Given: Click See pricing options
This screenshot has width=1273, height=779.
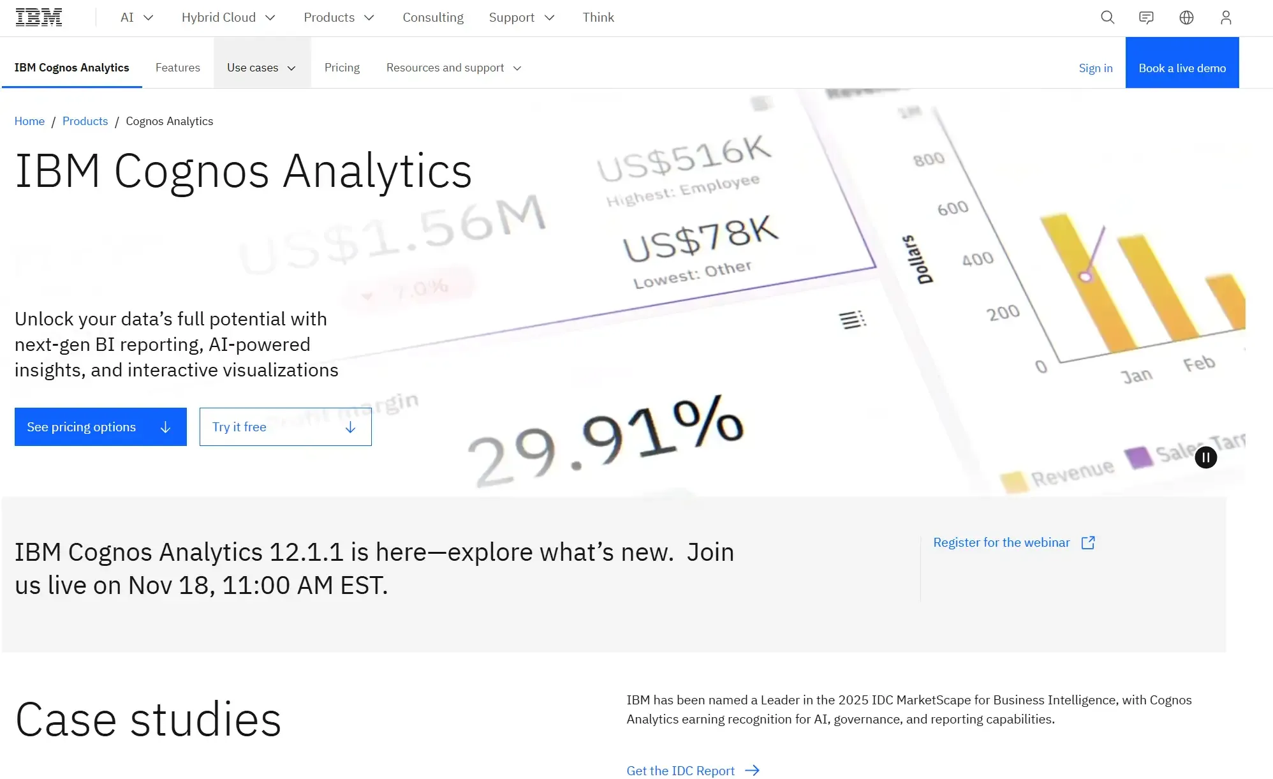Looking at the screenshot, I should (100, 426).
